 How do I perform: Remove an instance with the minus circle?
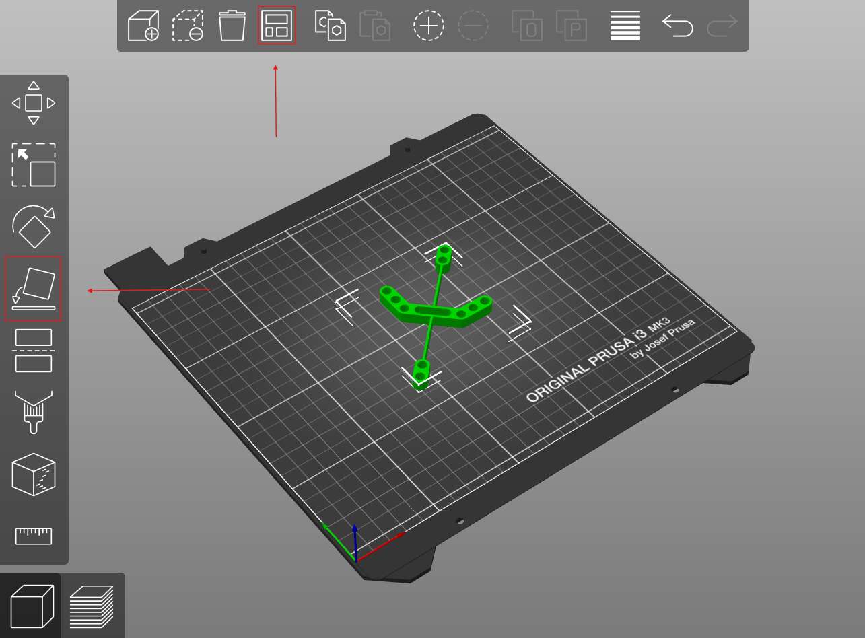coord(473,26)
